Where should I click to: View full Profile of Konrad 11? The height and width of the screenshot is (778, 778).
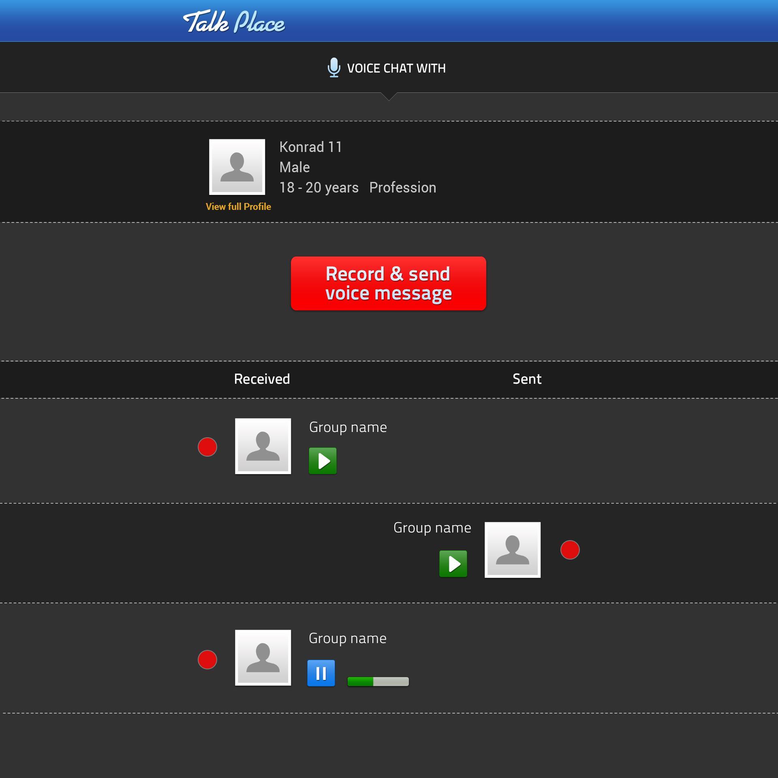(x=238, y=207)
